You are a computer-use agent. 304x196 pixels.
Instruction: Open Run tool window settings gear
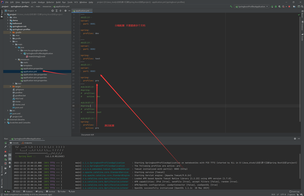(x=295, y=138)
